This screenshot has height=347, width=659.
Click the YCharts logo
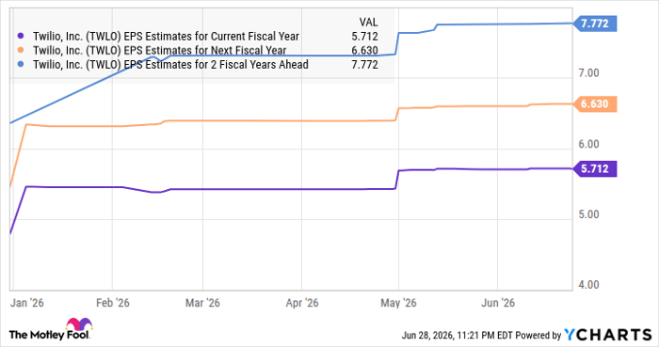(x=608, y=335)
